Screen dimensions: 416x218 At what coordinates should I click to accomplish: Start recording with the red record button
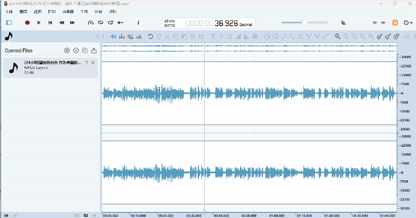[27, 22]
